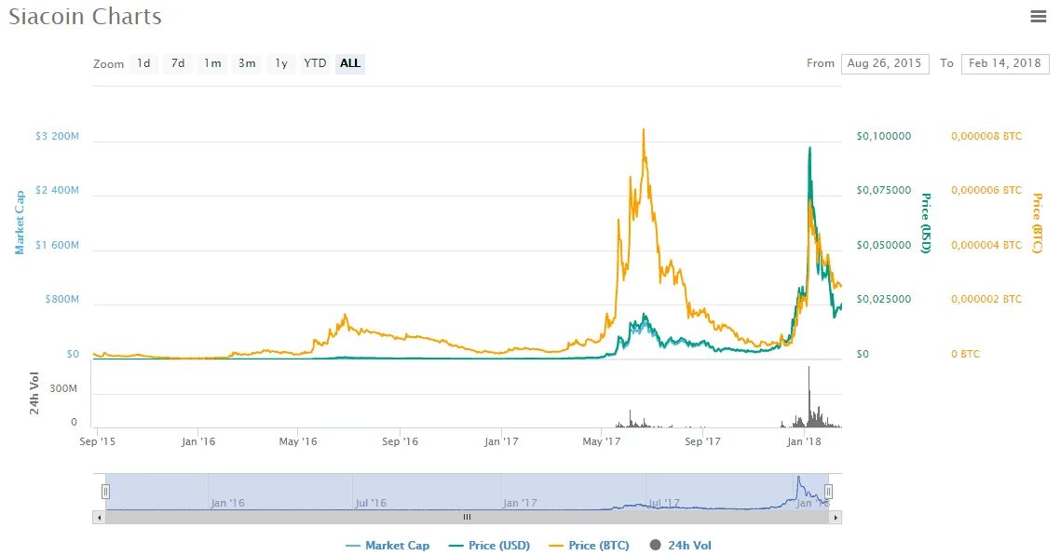This screenshot has height=555, width=1060.
Task: Click the Jul '16 navigator label
Action: pyautogui.click(x=371, y=503)
